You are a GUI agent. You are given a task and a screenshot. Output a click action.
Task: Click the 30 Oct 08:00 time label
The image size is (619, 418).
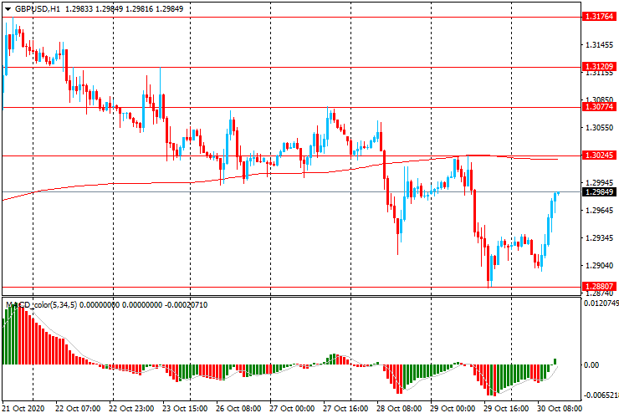560,408
